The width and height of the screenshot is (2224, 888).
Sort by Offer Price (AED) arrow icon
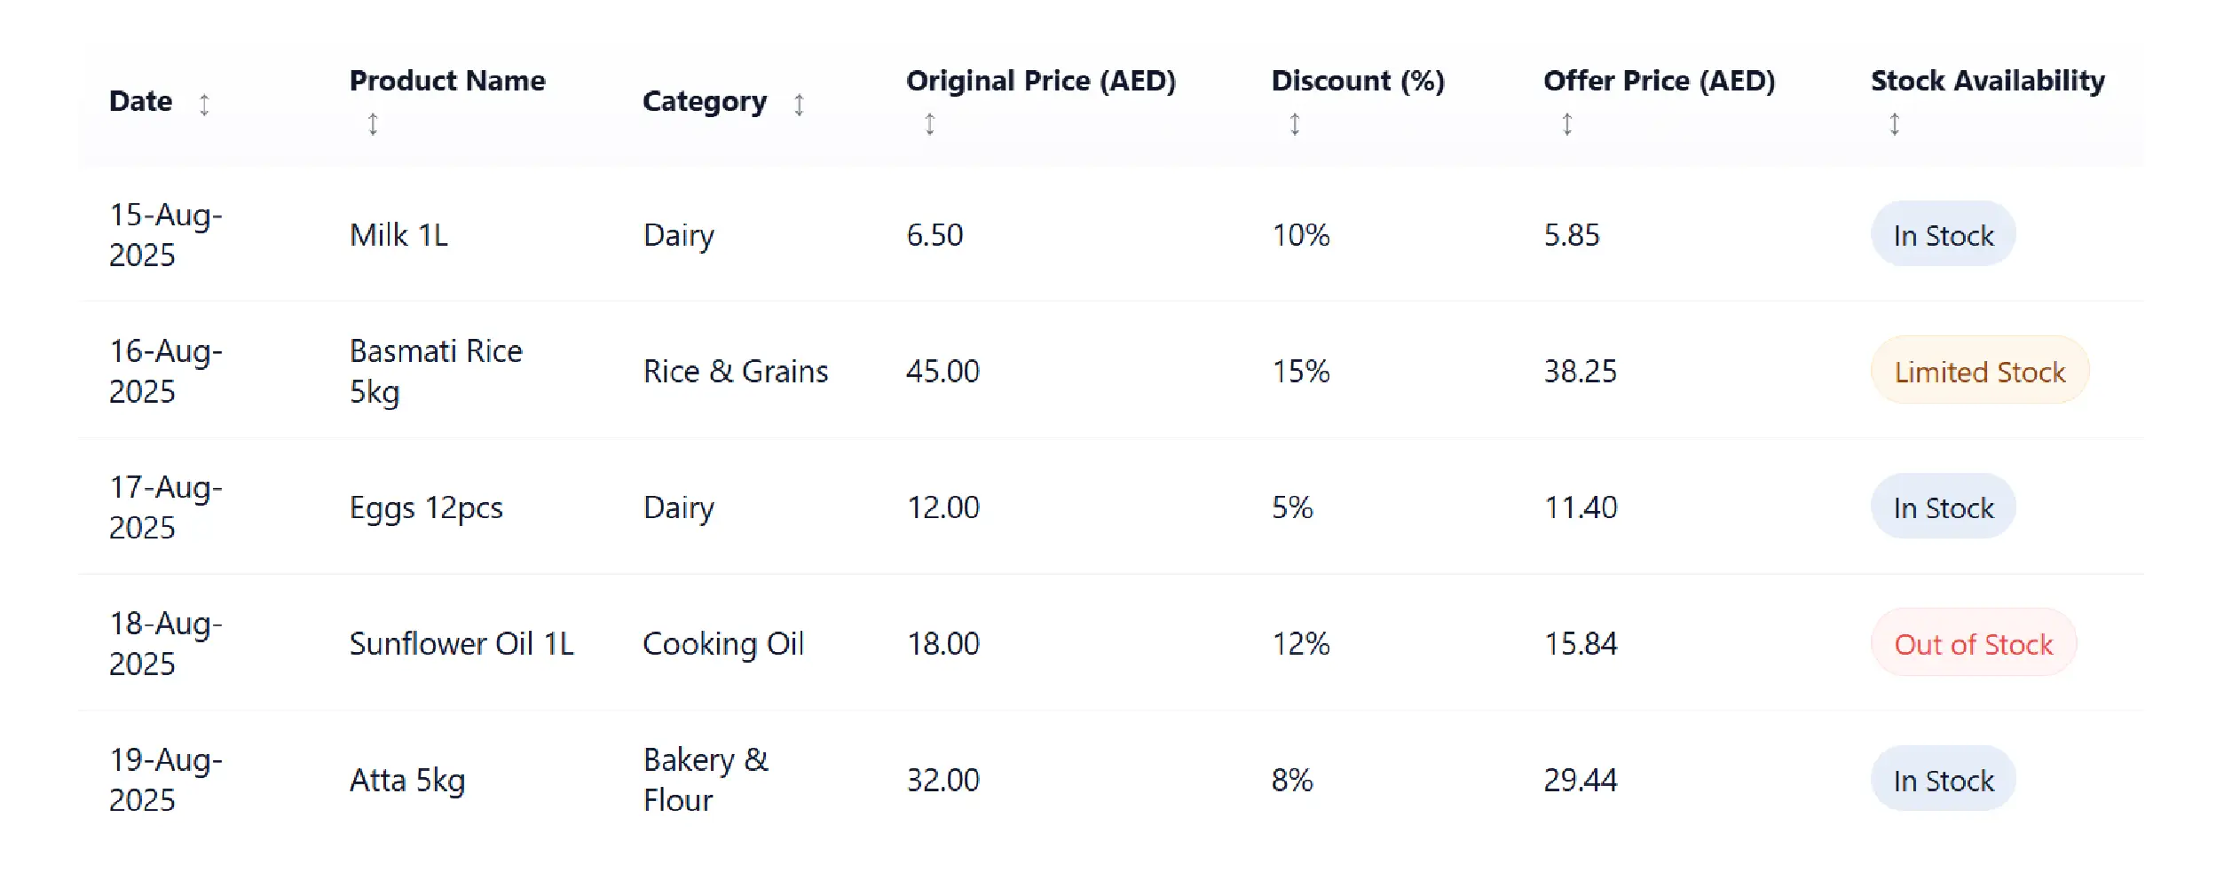pos(1567,124)
